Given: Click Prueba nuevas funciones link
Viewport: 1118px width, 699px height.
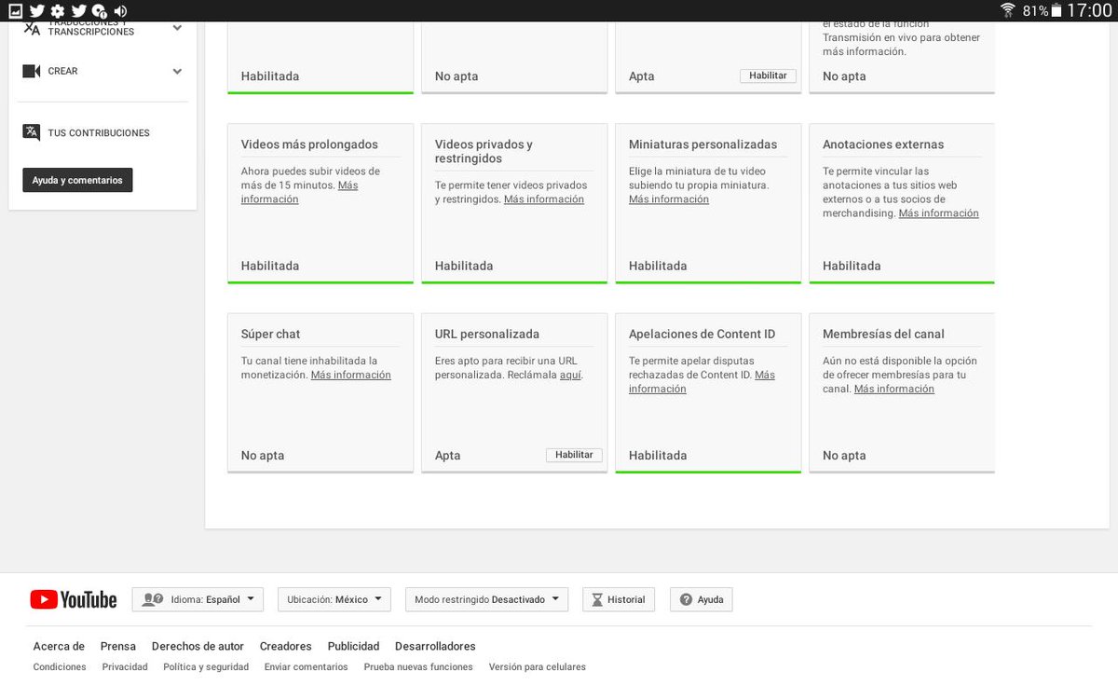Looking at the screenshot, I should click(418, 667).
